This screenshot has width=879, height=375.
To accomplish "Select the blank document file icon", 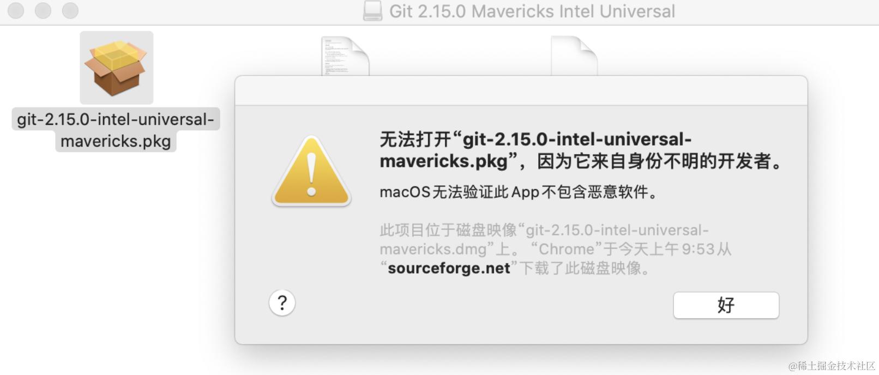I will tap(574, 56).
